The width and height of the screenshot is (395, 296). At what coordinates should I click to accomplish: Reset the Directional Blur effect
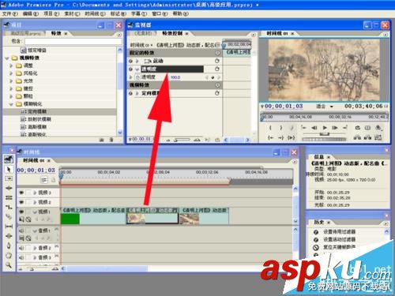tap(217, 93)
